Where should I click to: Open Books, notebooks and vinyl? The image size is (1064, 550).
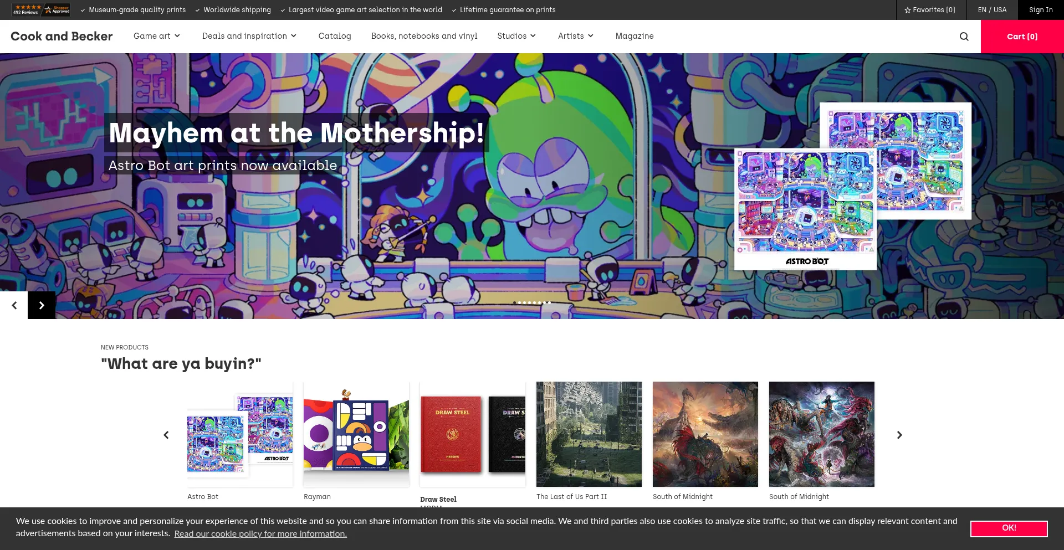(424, 36)
